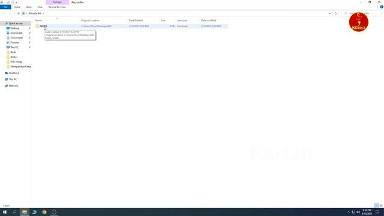384x216 pixels.
Task: Switch to the Share ribbon tab
Action: [x=29, y=7]
